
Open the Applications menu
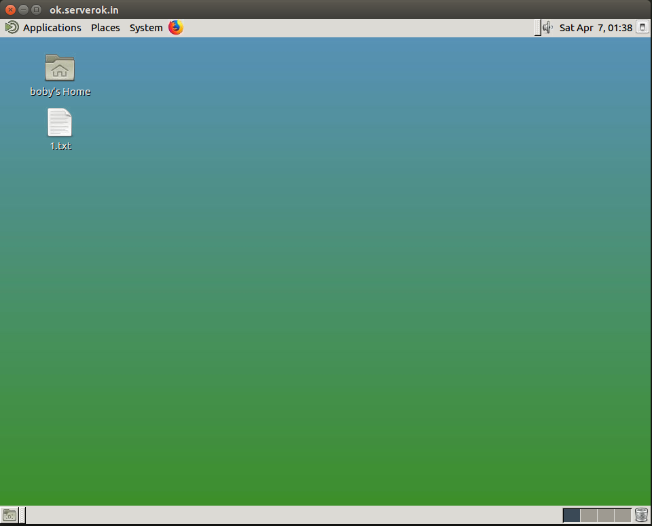point(52,28)
